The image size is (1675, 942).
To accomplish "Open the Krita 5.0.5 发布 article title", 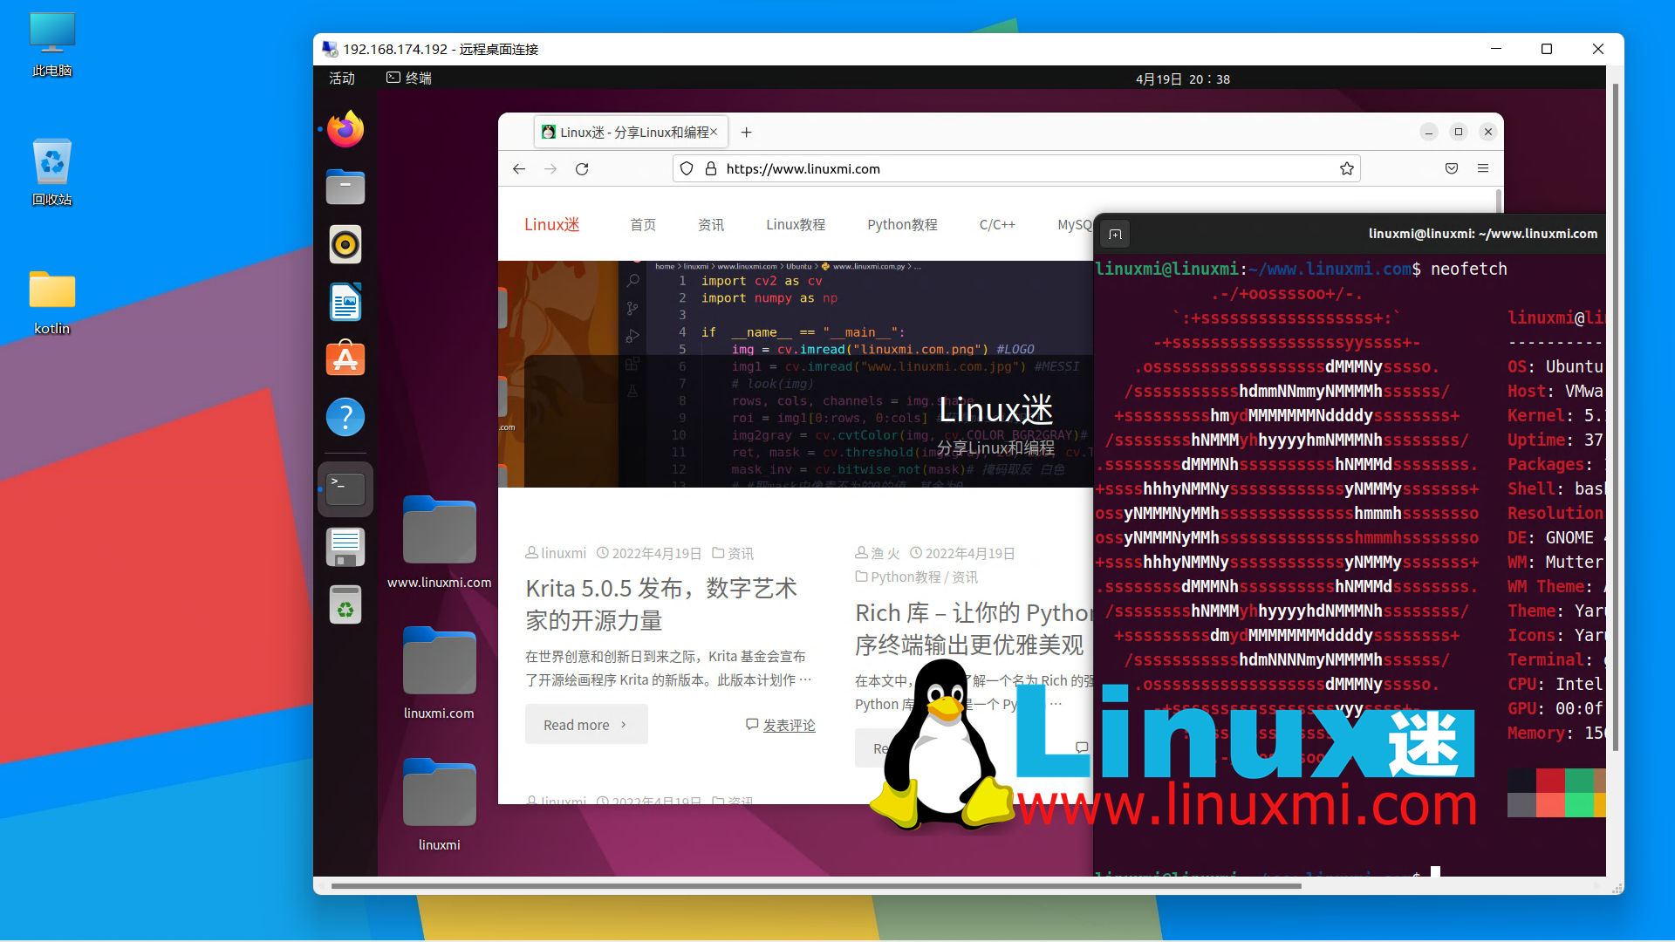I will [661, 604].
